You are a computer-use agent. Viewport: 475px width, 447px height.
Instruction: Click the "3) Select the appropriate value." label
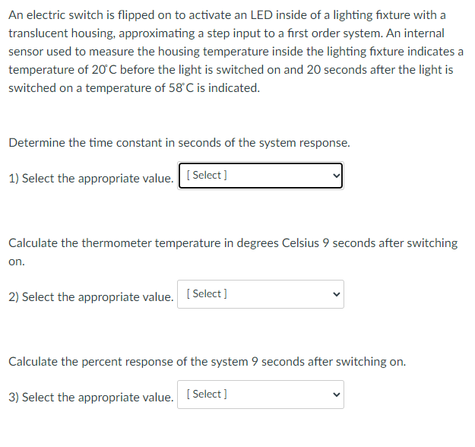(91, 398)
